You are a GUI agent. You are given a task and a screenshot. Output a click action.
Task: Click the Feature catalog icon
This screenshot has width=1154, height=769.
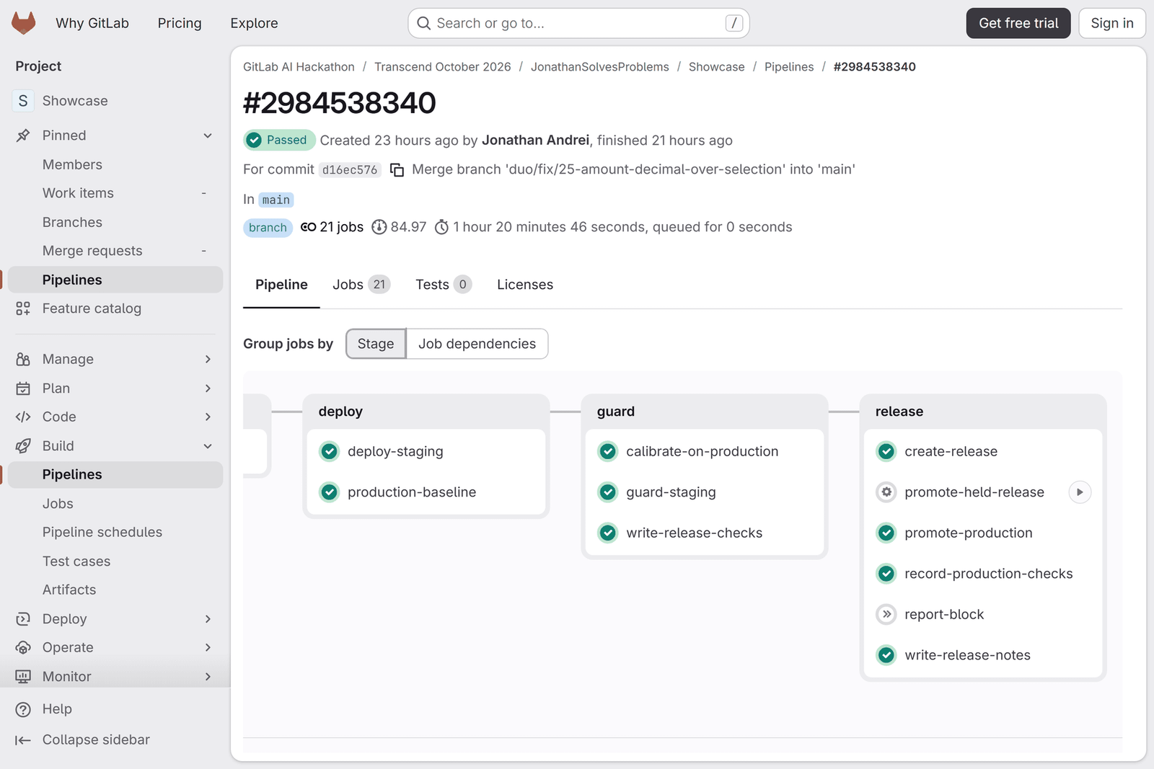[x=23, y=308]
